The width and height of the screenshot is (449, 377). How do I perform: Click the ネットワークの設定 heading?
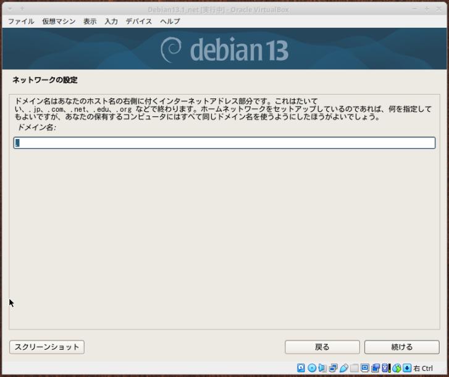pos(45,80)
